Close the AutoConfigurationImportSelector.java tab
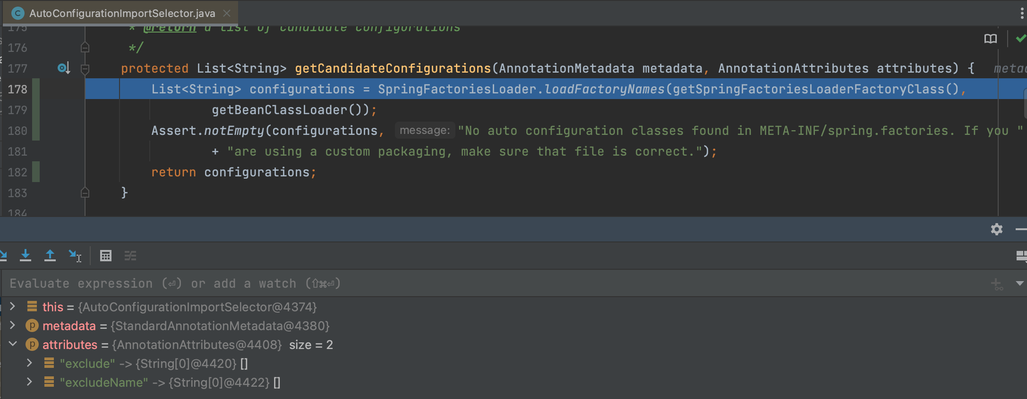 click(x=227, y=13)
